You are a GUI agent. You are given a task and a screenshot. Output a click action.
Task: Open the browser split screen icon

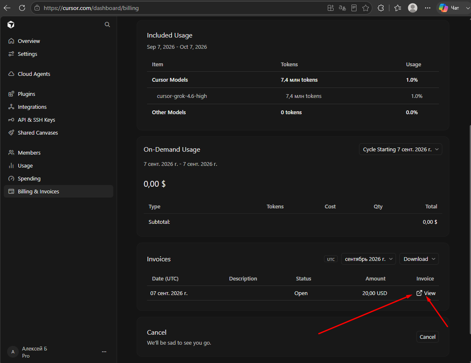point(330,8)
